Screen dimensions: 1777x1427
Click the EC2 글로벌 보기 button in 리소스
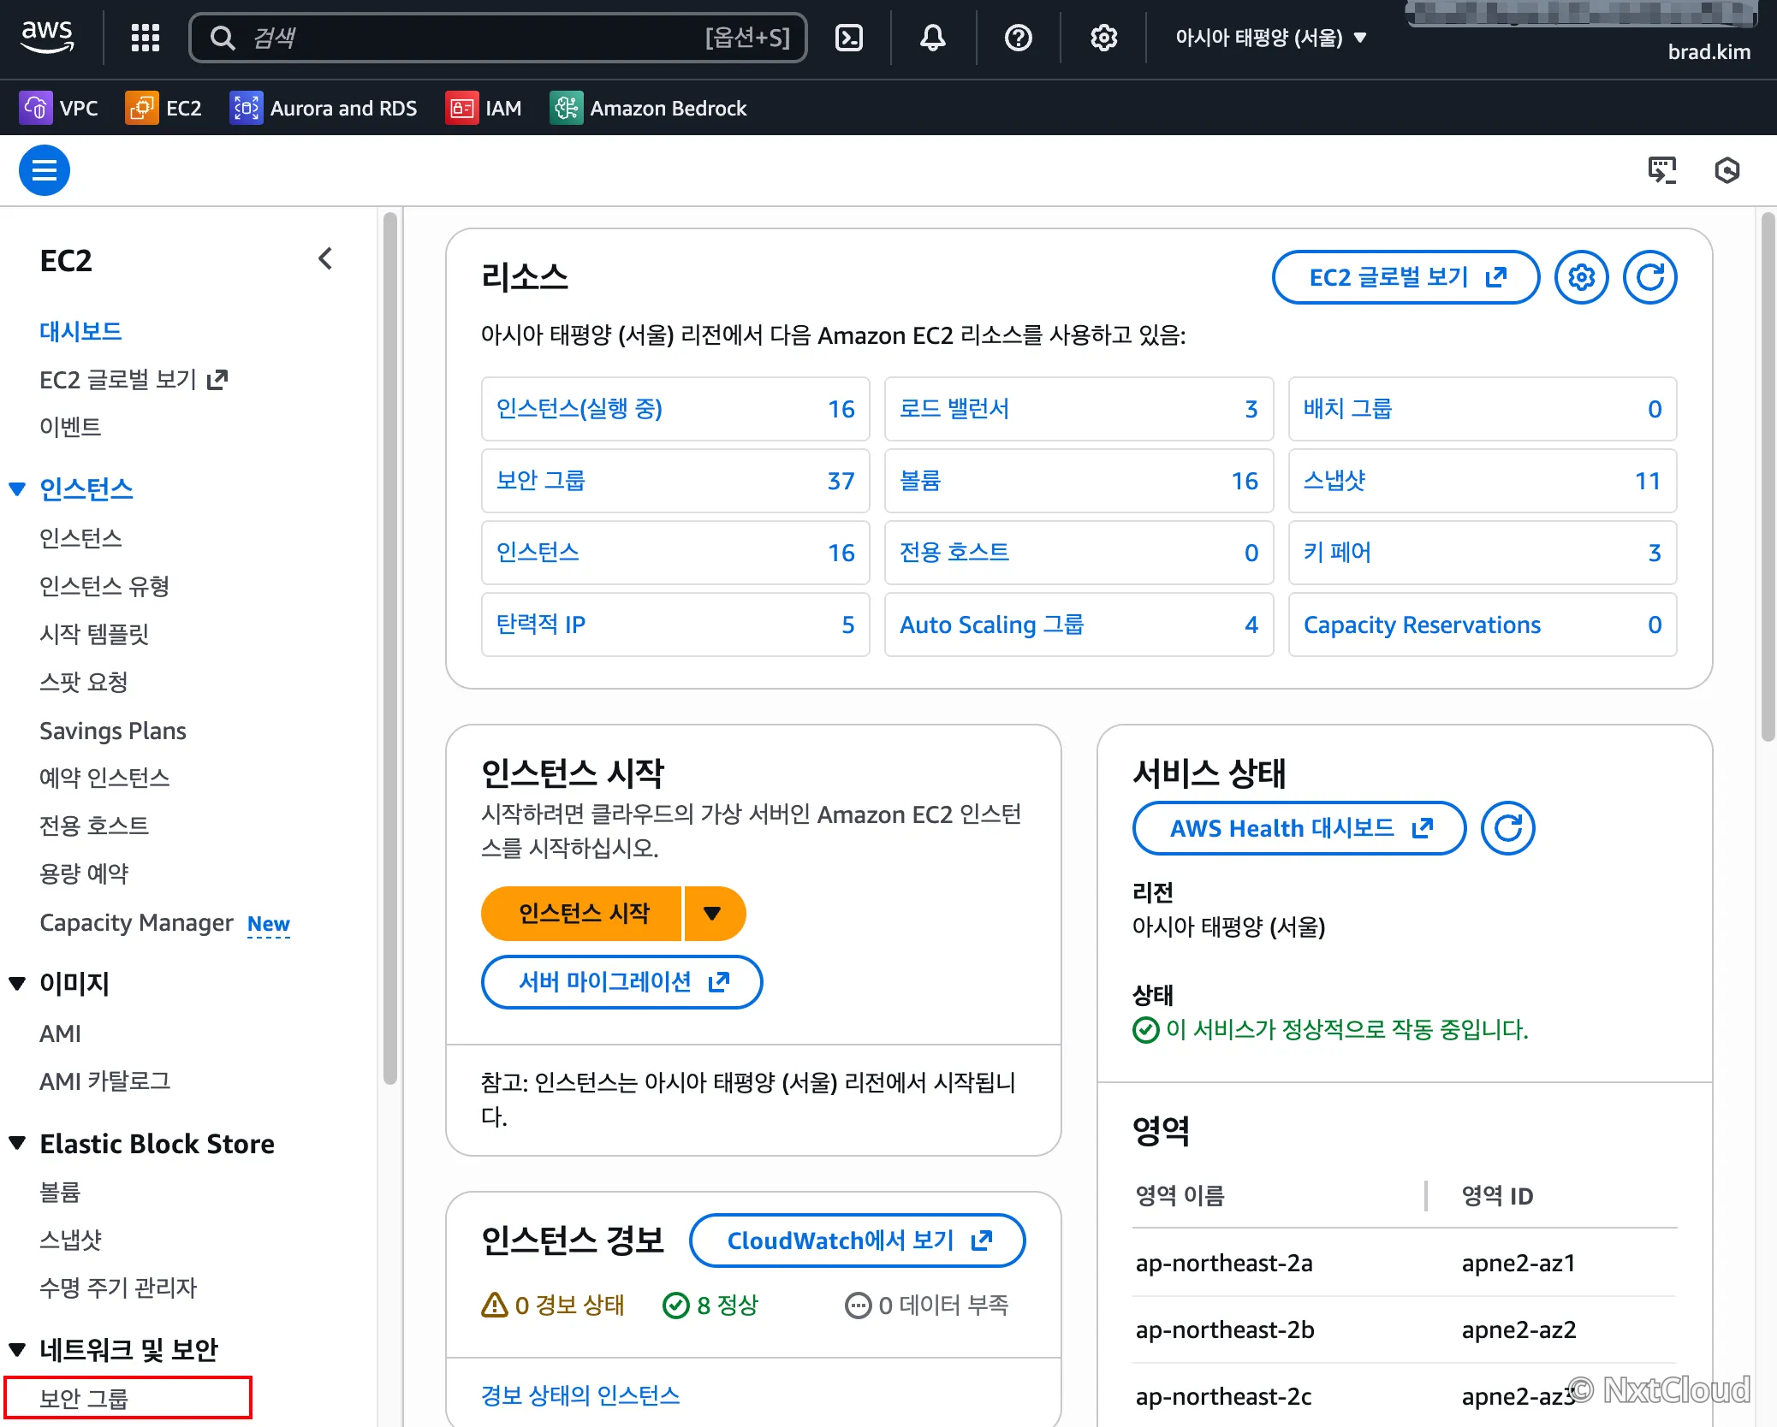pos(1406,277)
